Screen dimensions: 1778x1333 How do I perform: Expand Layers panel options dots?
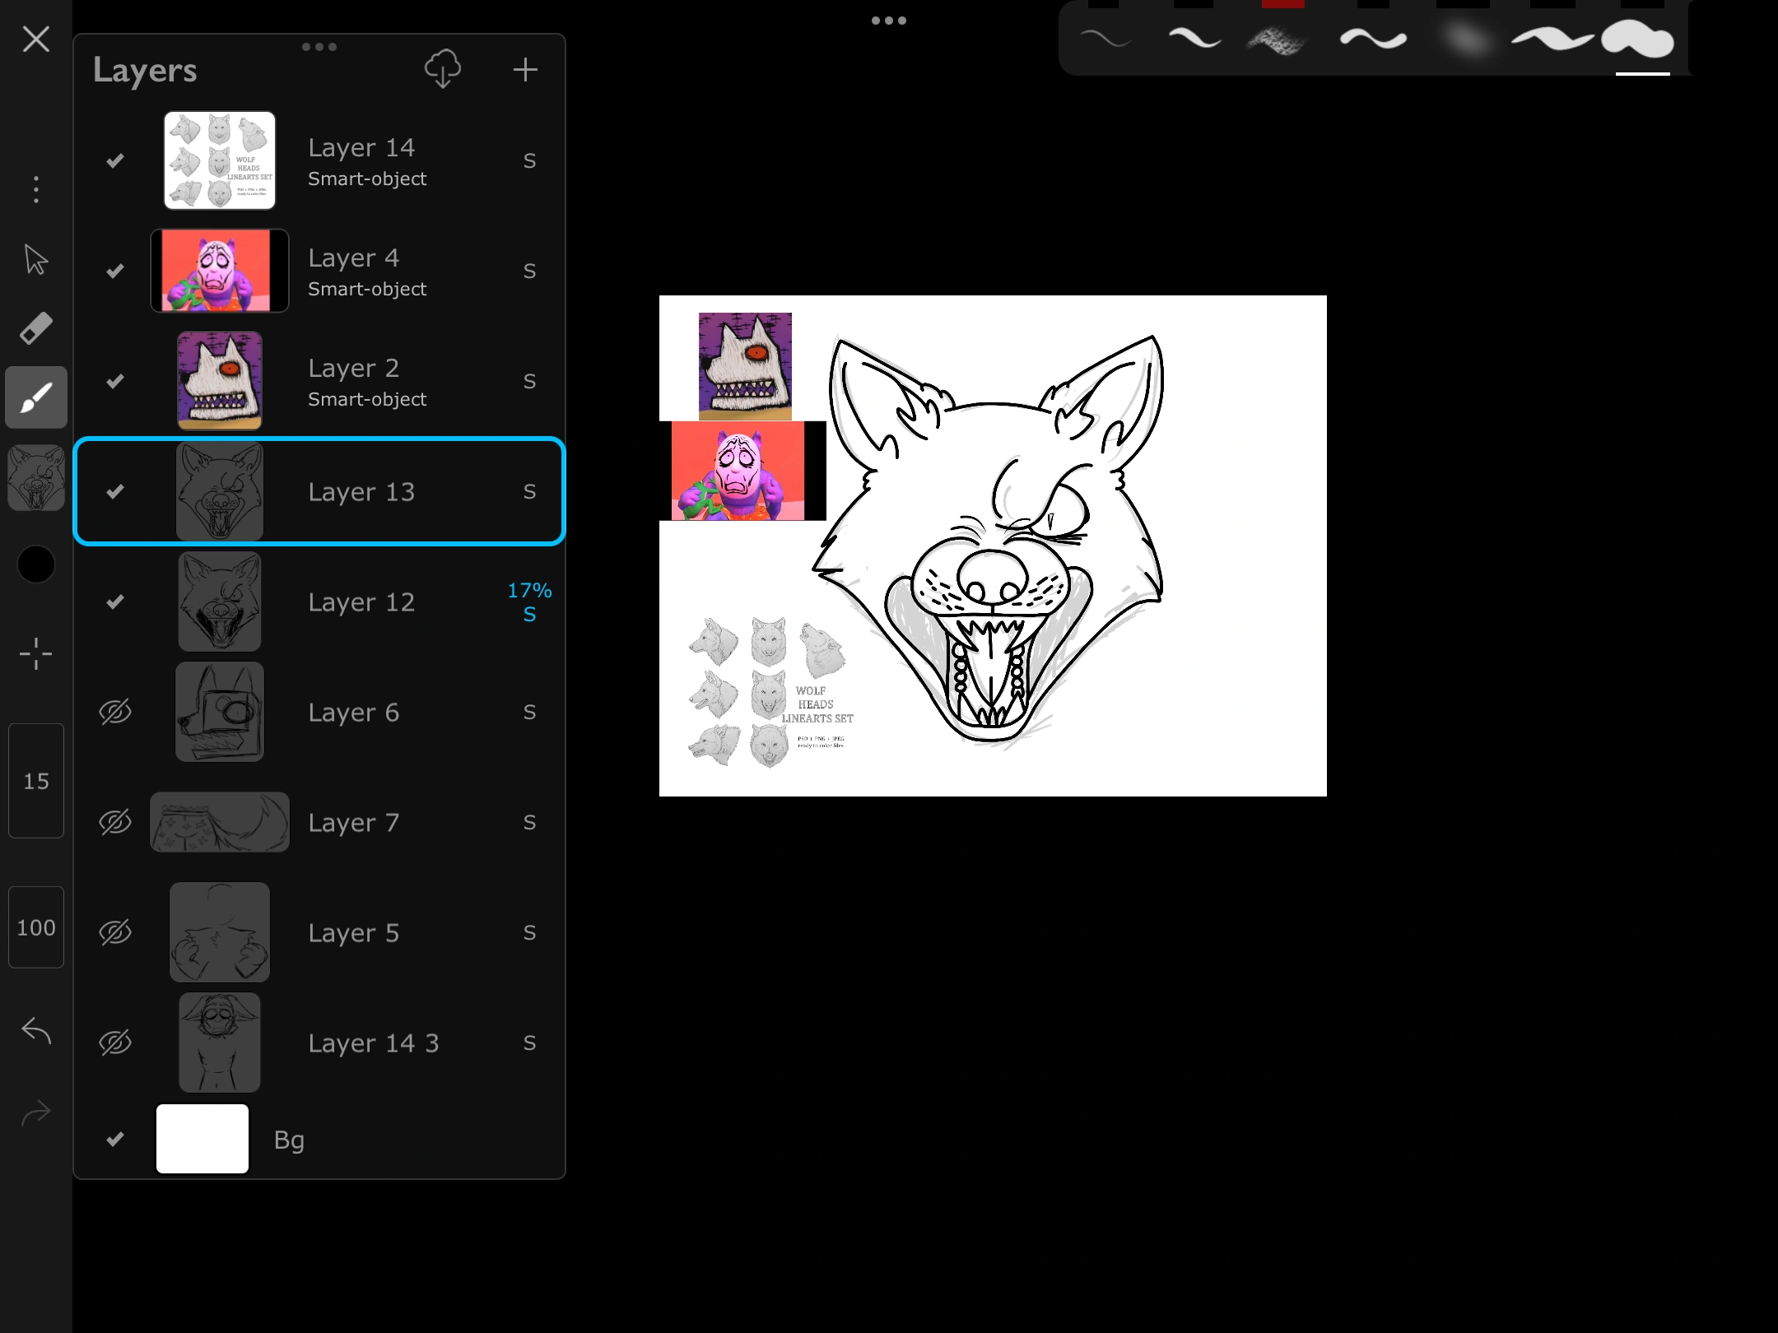click(319, 47)
